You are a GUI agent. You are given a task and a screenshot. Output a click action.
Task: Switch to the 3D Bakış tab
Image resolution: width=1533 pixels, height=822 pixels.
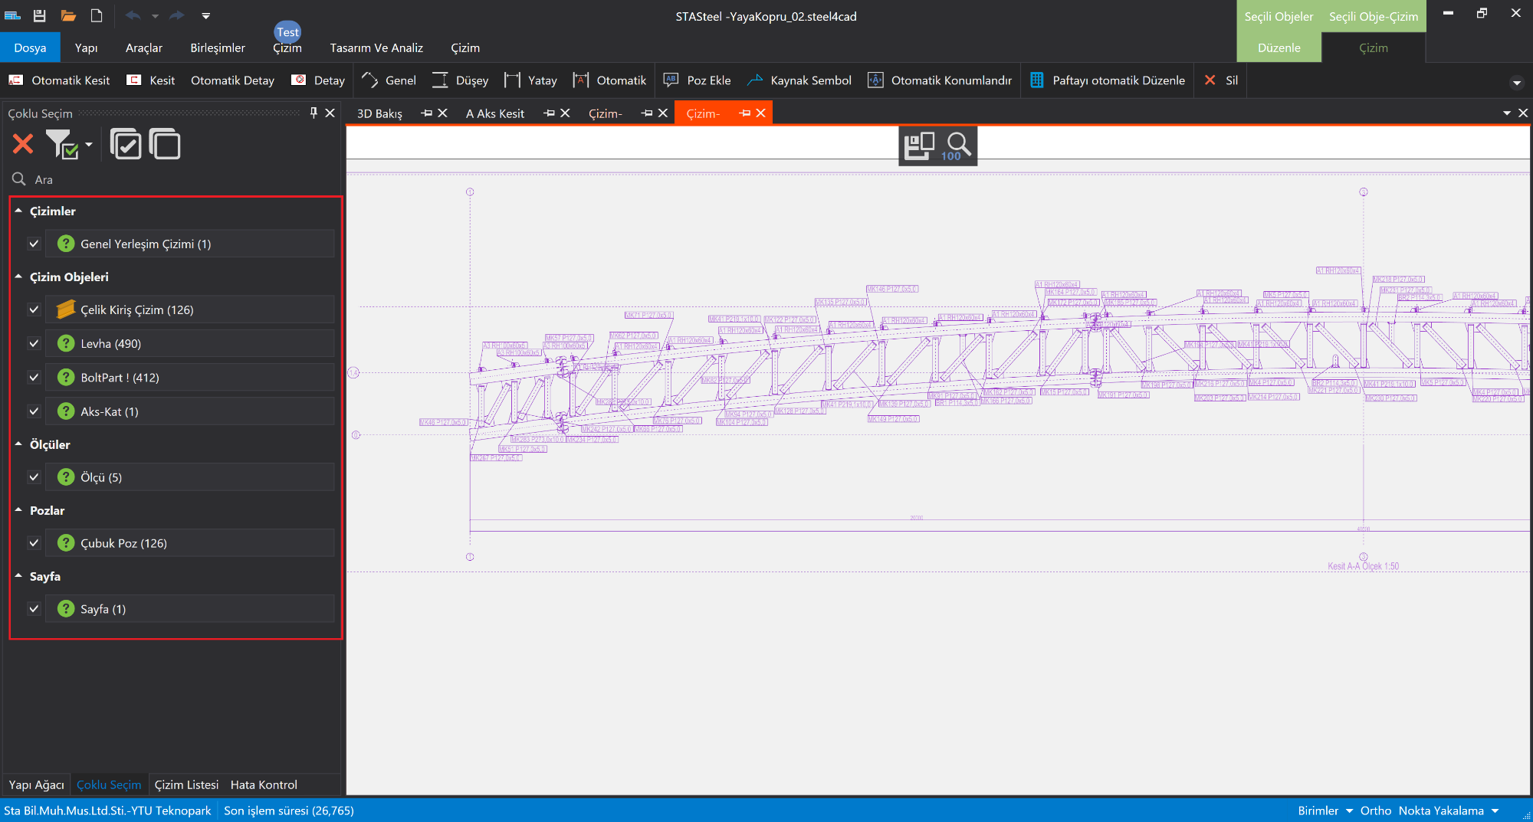pyautogui.click(x=379, y=113)
